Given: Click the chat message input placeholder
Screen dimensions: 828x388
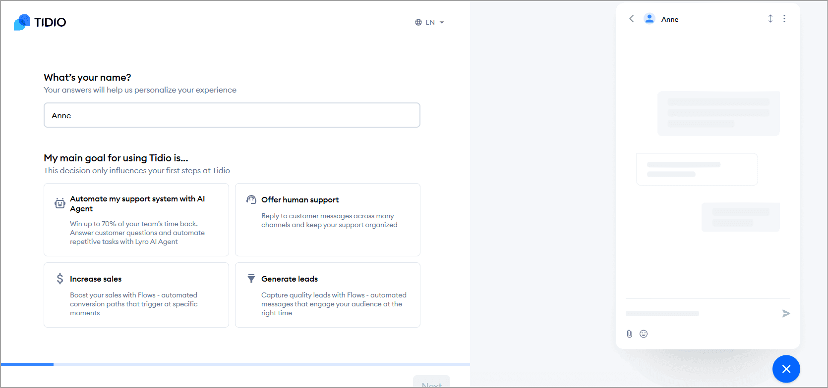Looking at the screenshot, I should pyautogui.click(x=662, y=313).
